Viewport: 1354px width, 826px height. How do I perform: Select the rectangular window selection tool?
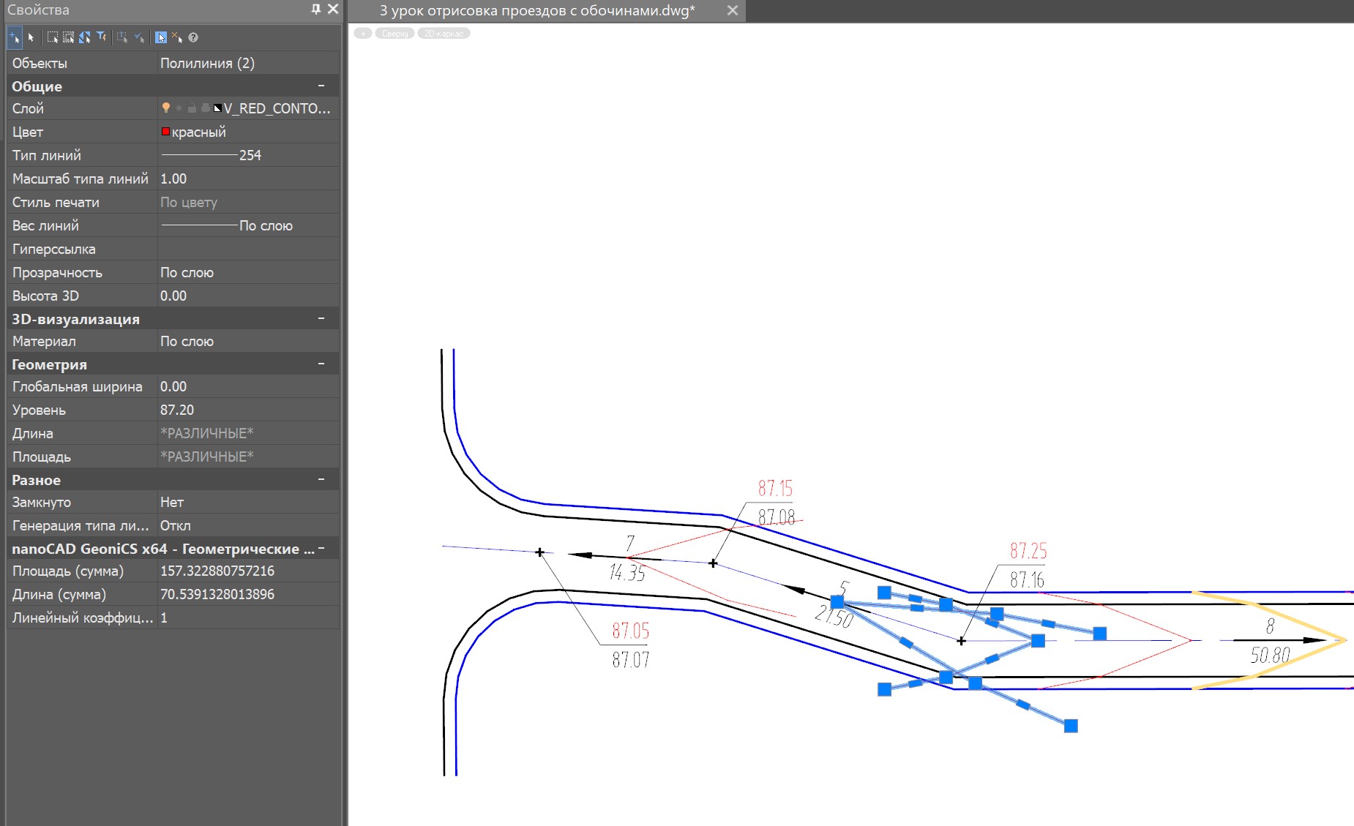(x=53, y=37)
